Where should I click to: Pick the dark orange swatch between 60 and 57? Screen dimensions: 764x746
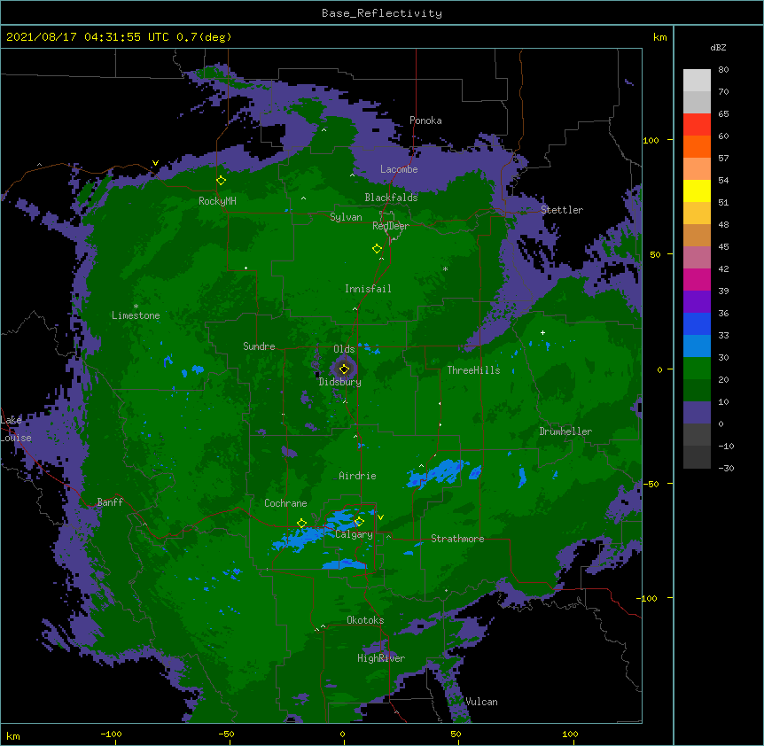(x=697, y=146)
